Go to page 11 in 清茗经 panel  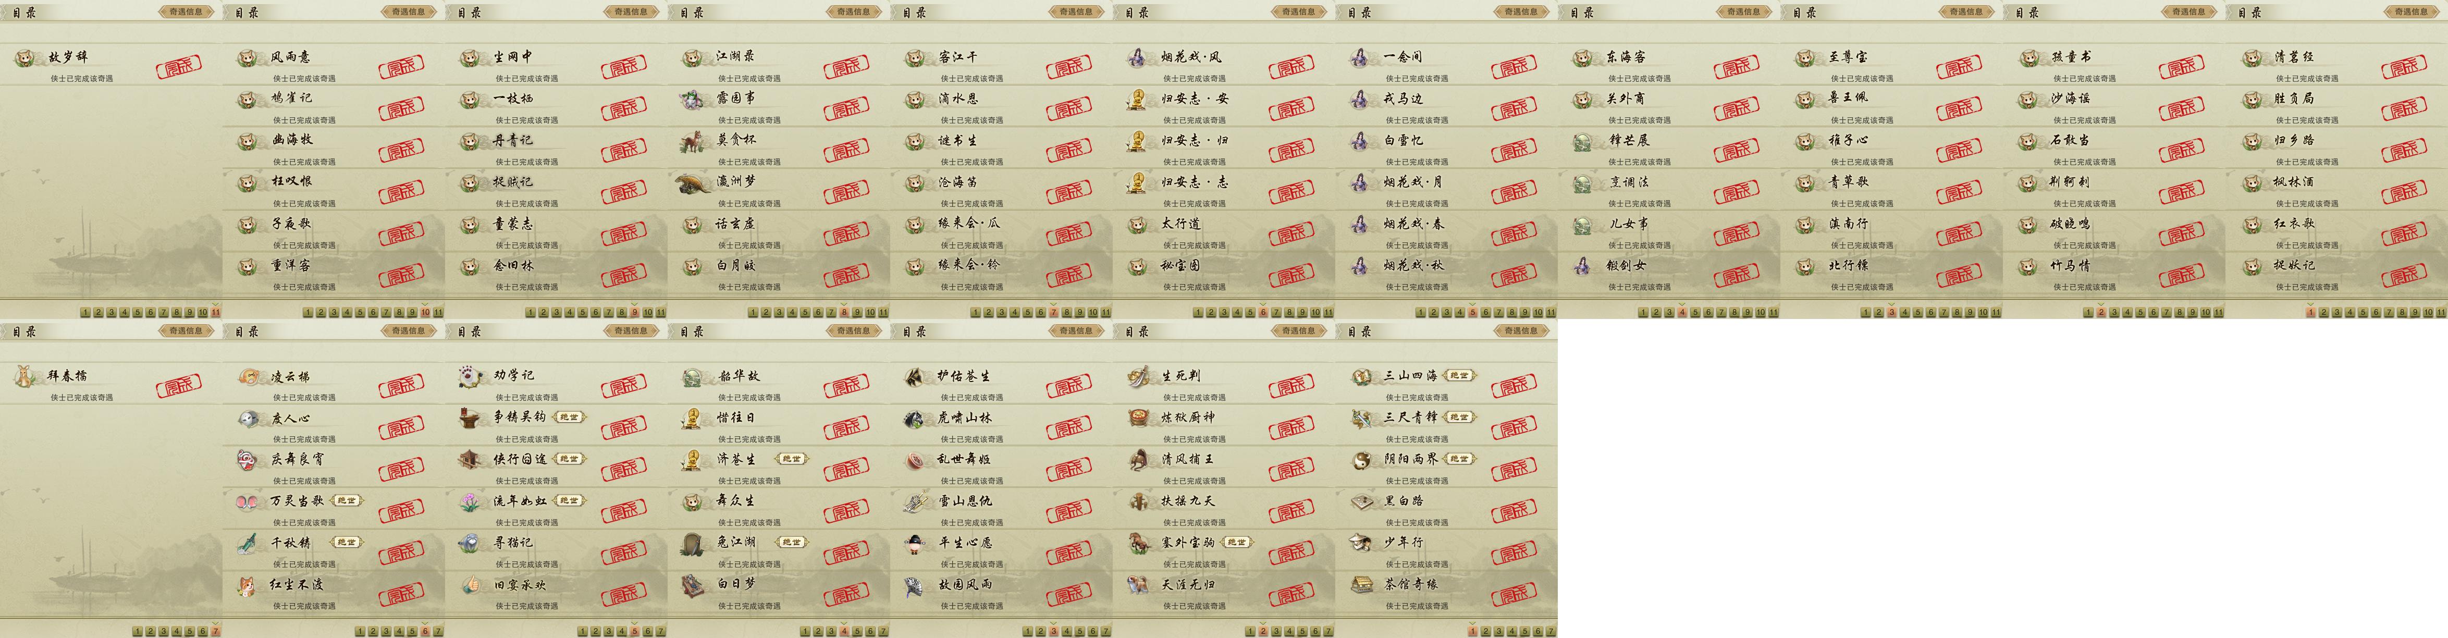pyautogui.click(x=2441, y=312)
